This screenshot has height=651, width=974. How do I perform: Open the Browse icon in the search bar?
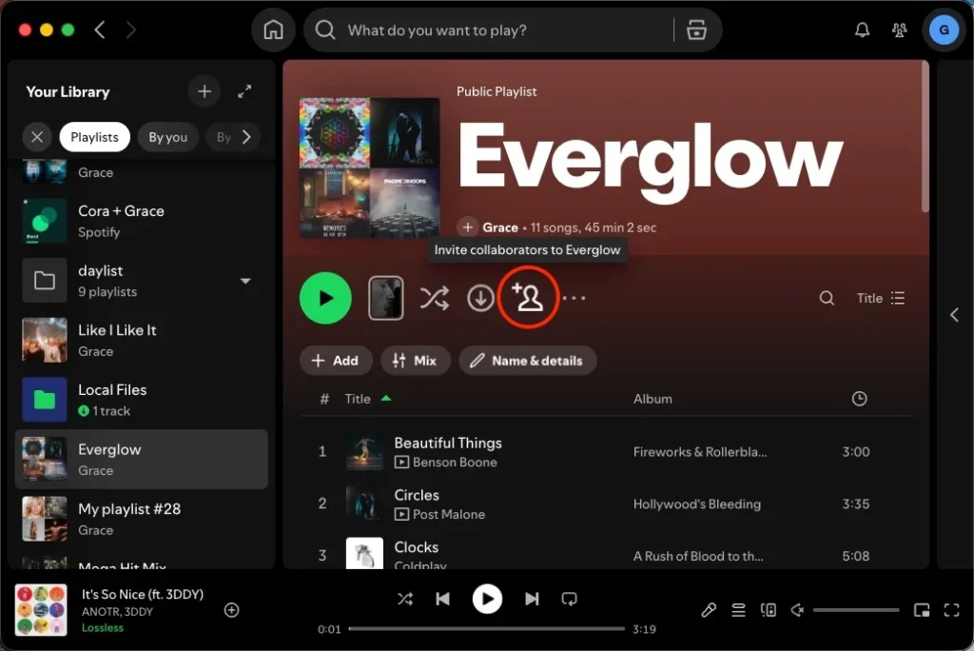click(x=696, y=30)
